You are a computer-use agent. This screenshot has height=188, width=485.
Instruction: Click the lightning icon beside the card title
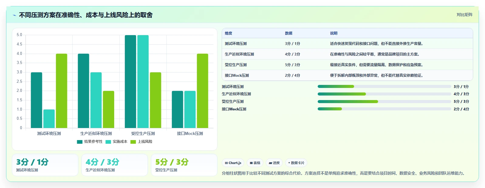[14, 15]
